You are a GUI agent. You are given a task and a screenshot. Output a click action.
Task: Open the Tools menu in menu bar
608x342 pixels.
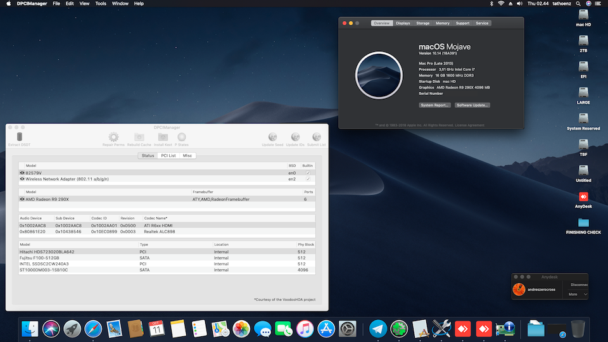point(101,4)
